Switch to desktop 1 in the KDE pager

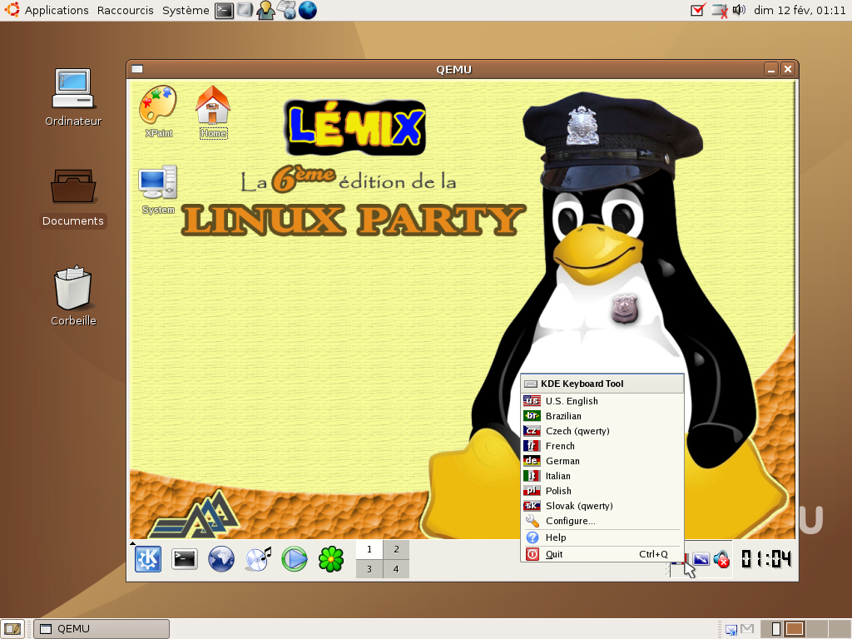click(369, 549)
